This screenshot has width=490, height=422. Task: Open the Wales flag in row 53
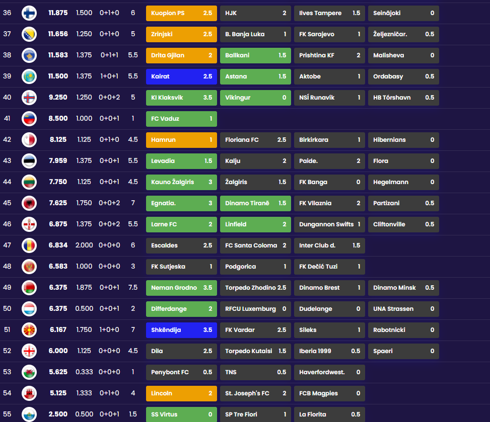29,372
